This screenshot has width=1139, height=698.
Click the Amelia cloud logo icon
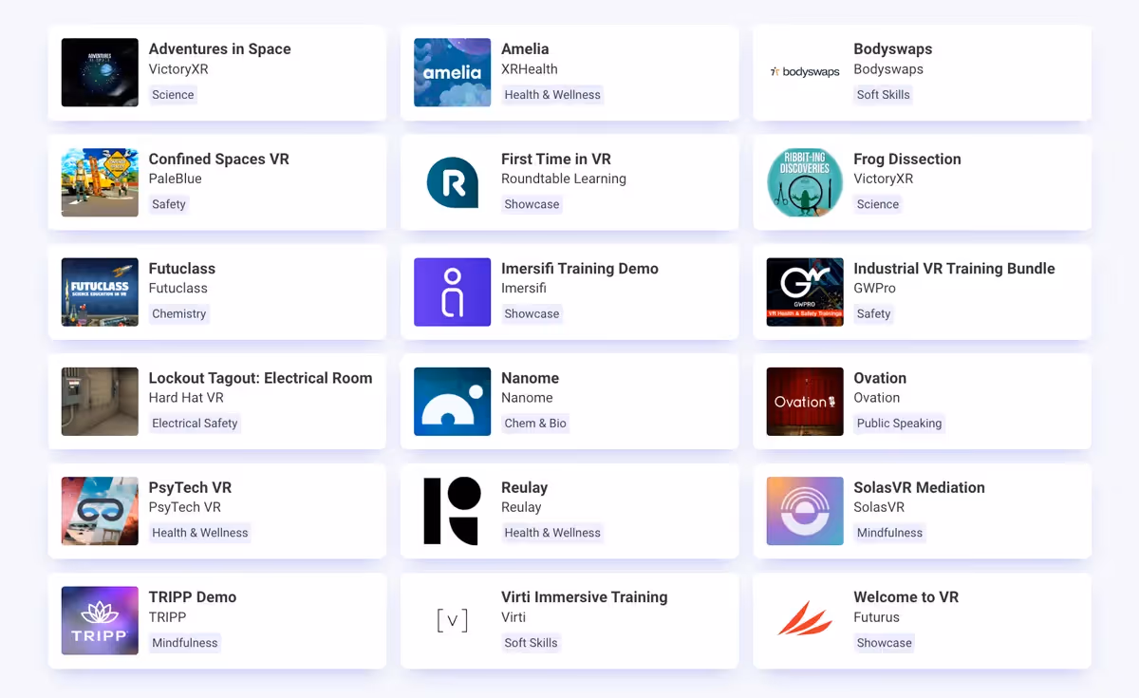452,72
